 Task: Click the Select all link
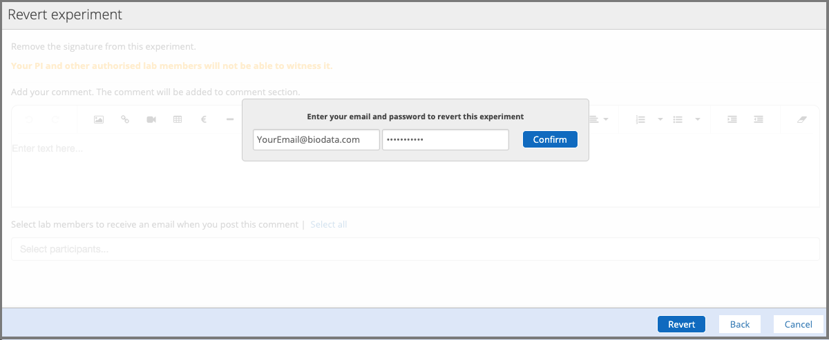coord(329,225)
